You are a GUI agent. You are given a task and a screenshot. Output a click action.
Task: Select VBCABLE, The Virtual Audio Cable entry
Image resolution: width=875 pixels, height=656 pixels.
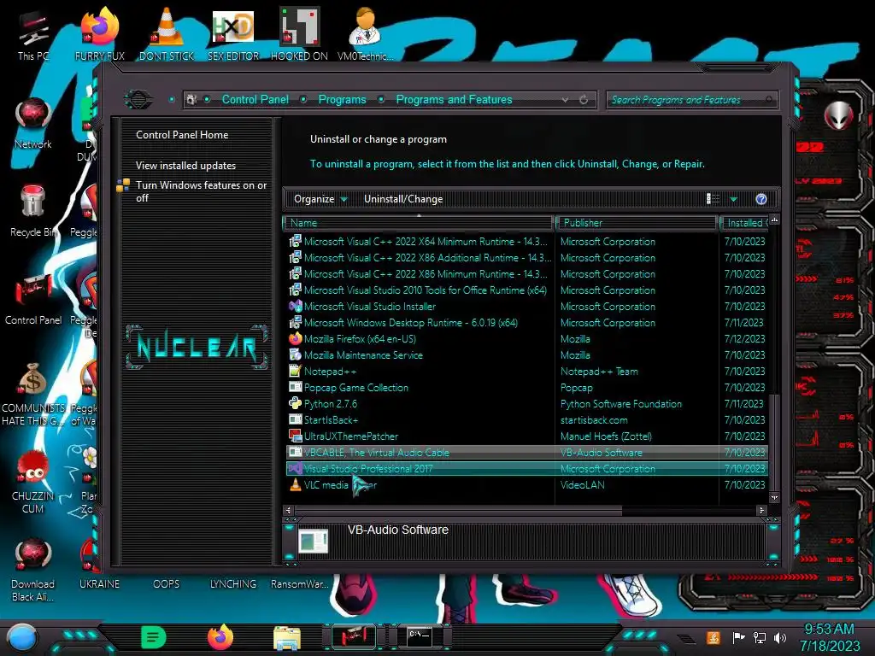[526, 453]
